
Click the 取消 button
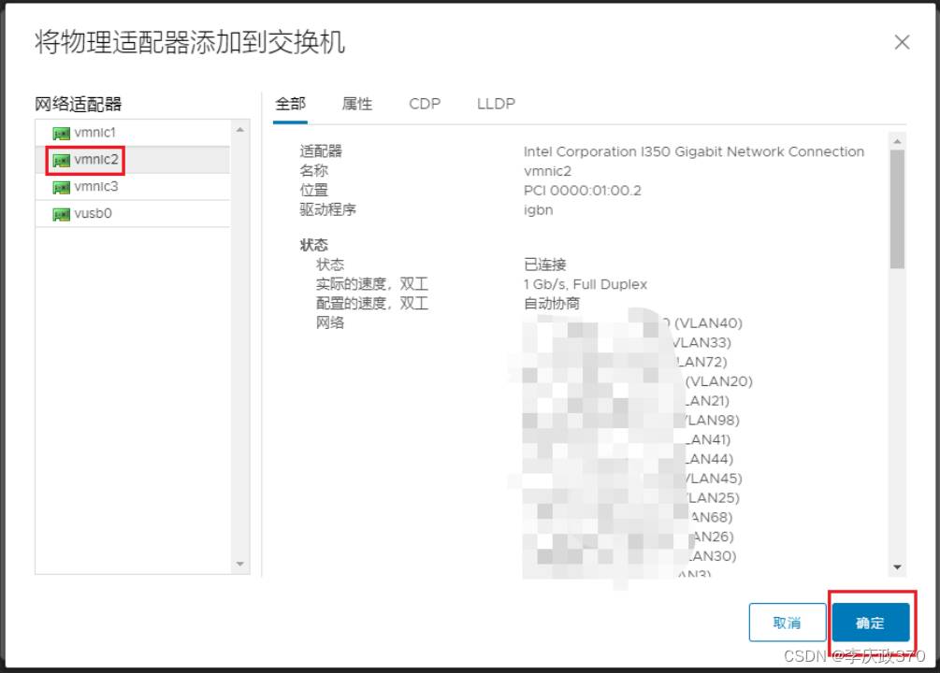tap(787, 623)
